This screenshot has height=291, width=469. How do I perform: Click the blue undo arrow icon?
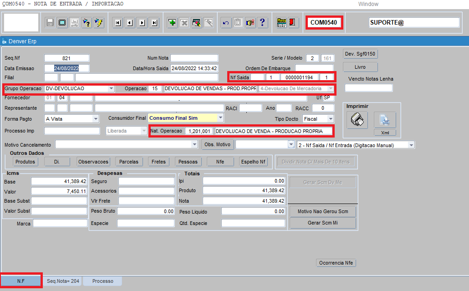tap(226, 23)
